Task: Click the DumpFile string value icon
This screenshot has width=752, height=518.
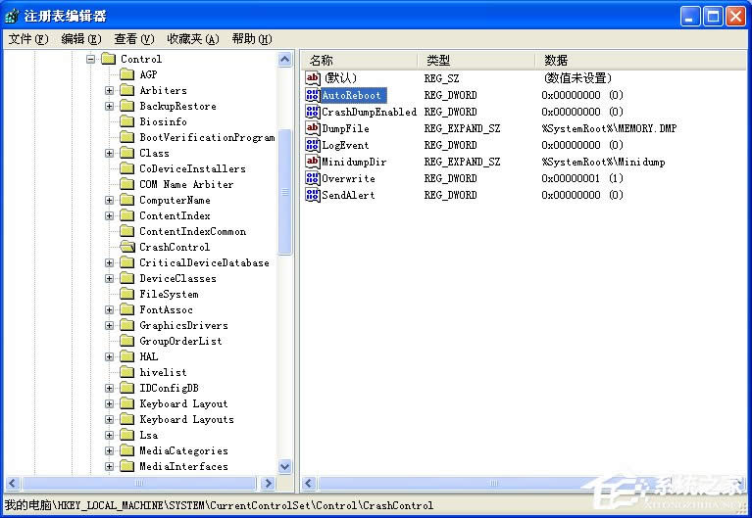Action: point(313,128)
